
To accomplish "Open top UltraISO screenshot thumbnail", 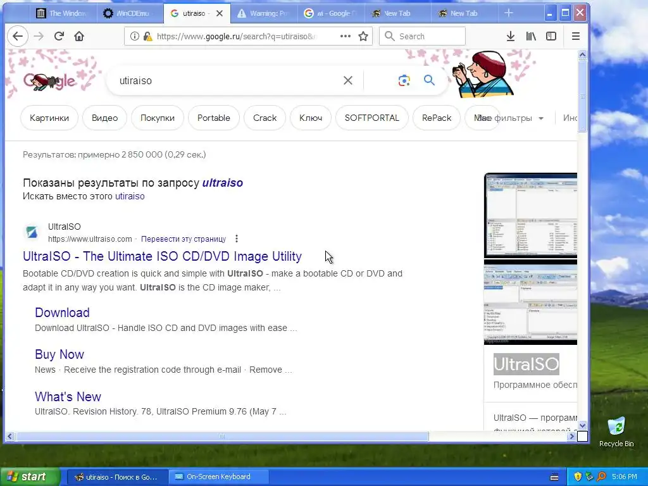I will (x=530, y=215).
